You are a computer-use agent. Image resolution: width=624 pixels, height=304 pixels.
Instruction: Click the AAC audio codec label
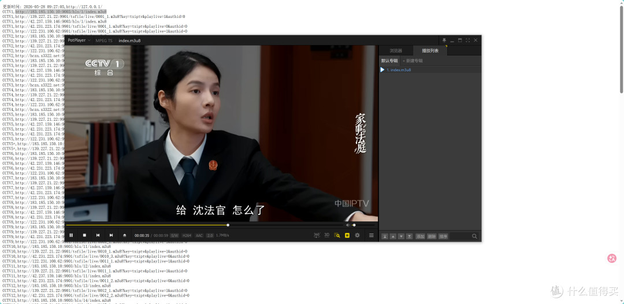[199, 236]
